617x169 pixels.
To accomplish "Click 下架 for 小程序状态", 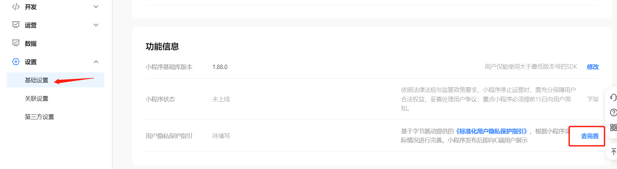I will pos(593,99).
